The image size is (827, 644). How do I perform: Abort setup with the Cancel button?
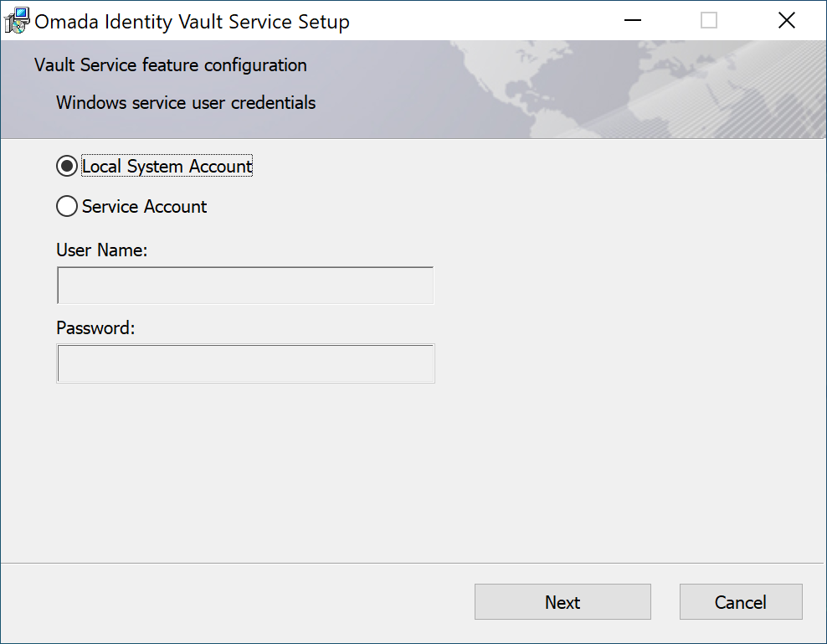(741, 602)
